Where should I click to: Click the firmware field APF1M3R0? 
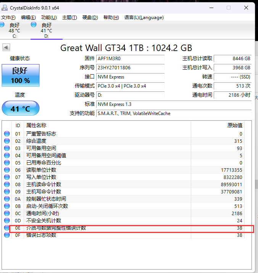click(x=131, y=59)
